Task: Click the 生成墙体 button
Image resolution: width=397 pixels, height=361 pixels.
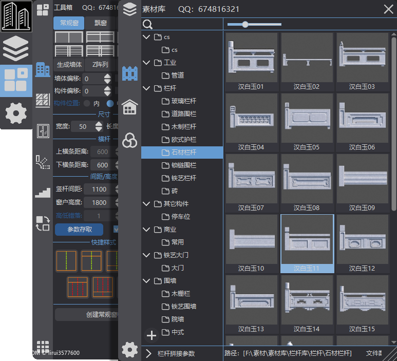Action: click(x=69, y=65)
